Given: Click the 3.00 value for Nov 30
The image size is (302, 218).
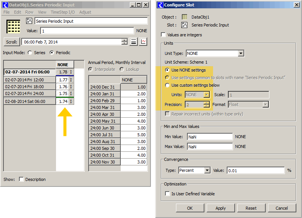Looking at the screenshot, I should tap(134, 162).
